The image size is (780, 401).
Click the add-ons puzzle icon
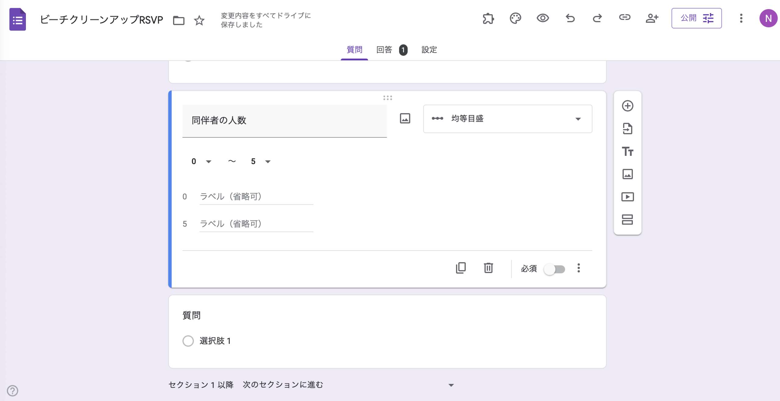[488, 18]
